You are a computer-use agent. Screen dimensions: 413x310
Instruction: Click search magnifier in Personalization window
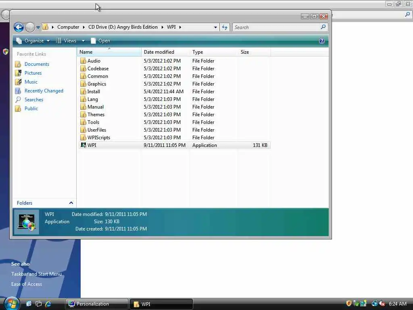(407, 15)
